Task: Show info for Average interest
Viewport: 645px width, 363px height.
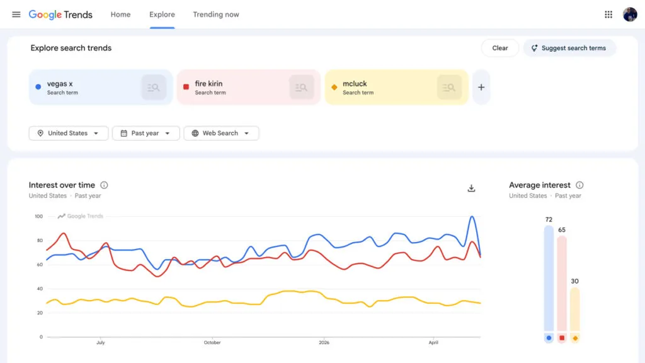Action: tap(579, 185)
